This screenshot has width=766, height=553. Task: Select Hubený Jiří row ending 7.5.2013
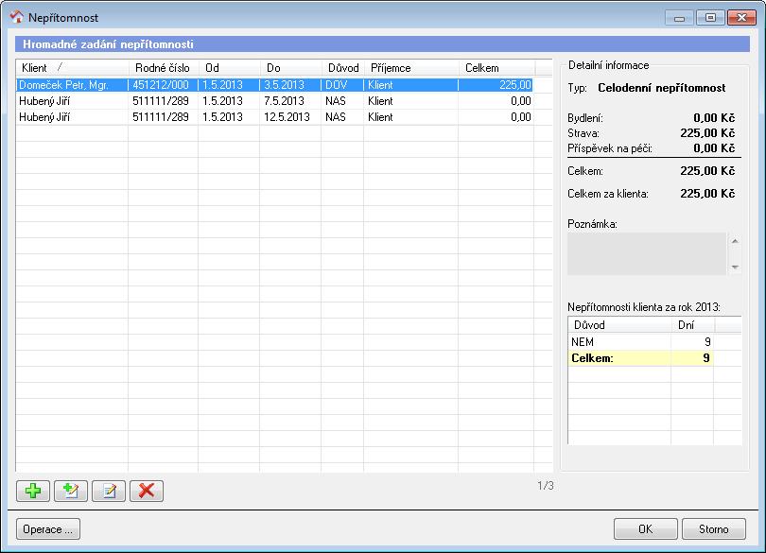click(274, 101)
